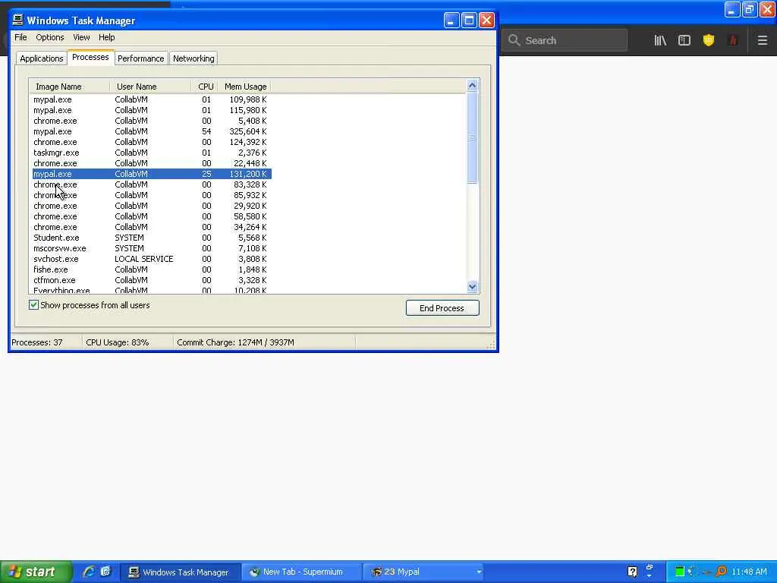Click the orange magnifier tray icon
Viewport: 777px width, 583px height.
(721, 572)
